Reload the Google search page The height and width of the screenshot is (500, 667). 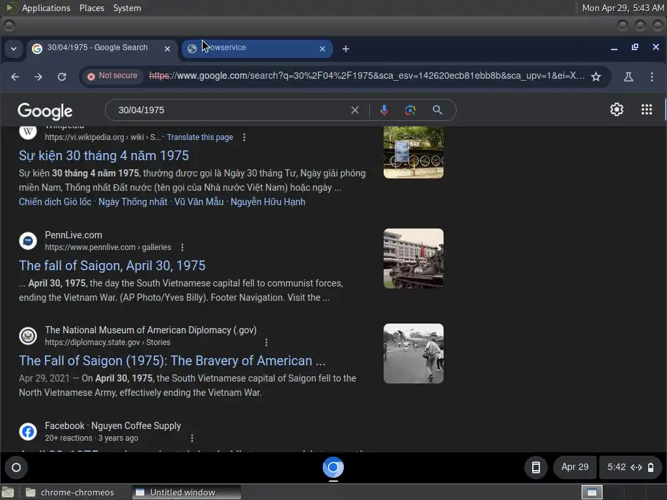(62, 77)
